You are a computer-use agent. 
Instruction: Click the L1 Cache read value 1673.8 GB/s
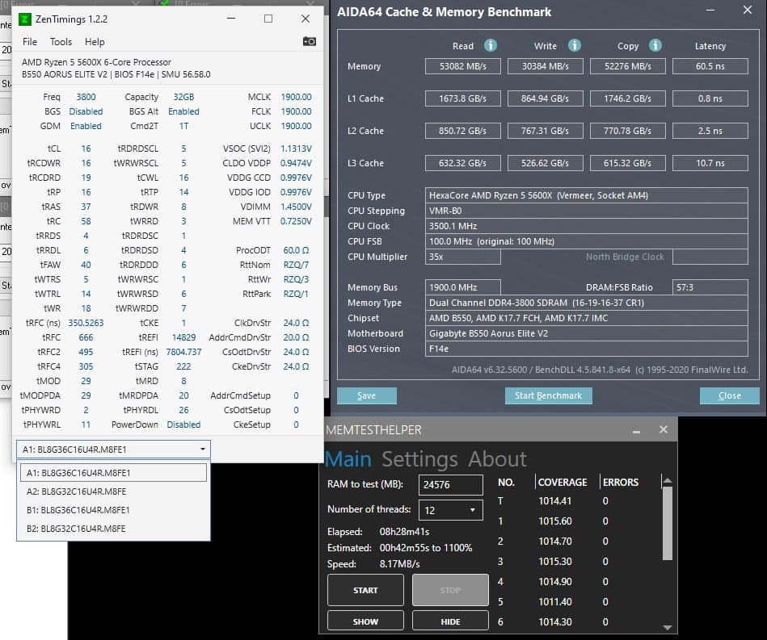463,98
